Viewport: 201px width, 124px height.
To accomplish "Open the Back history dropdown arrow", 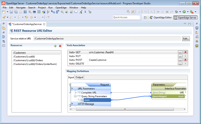I will pos(35,17).
